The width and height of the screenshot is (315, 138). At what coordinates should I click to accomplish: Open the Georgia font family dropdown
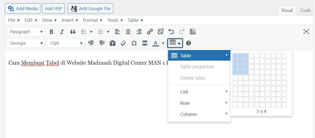(26, 43)
